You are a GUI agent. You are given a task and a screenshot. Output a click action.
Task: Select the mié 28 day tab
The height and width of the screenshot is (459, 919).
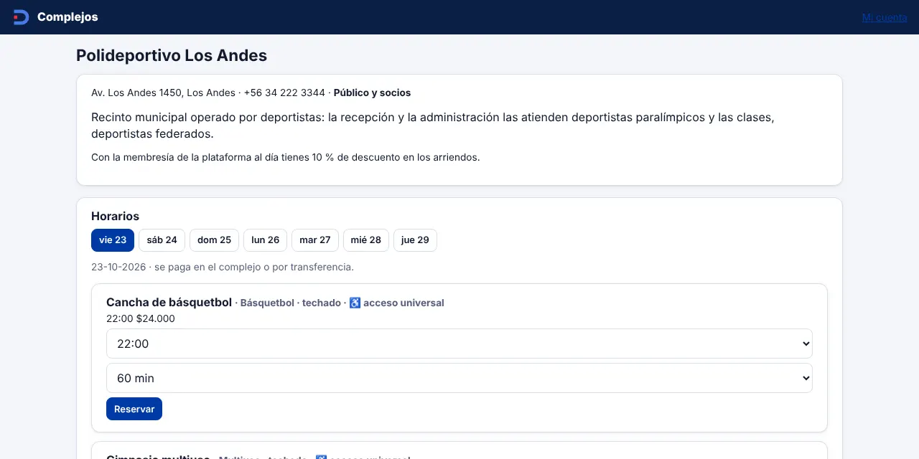(x=366, y=240)
